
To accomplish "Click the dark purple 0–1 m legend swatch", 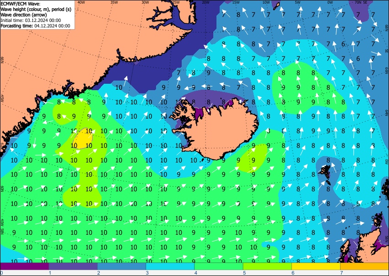I will (x=24, y=266).
